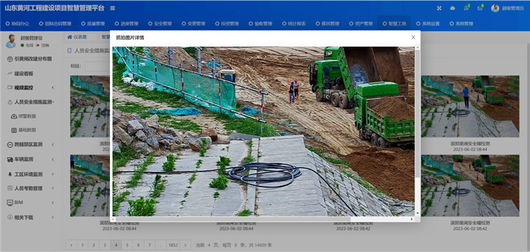This screenshot has width=530, height=252.
Task: Open the 智慧工地 top menu
Action: coord(394,24)
